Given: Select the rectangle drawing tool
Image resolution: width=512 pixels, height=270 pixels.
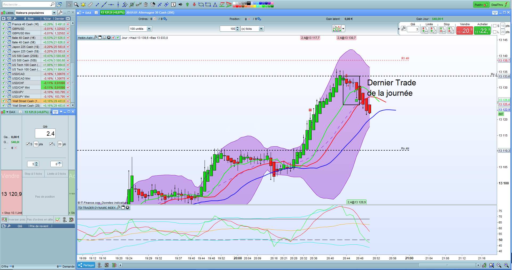Looking at the screenshot, I should (208, 5).
